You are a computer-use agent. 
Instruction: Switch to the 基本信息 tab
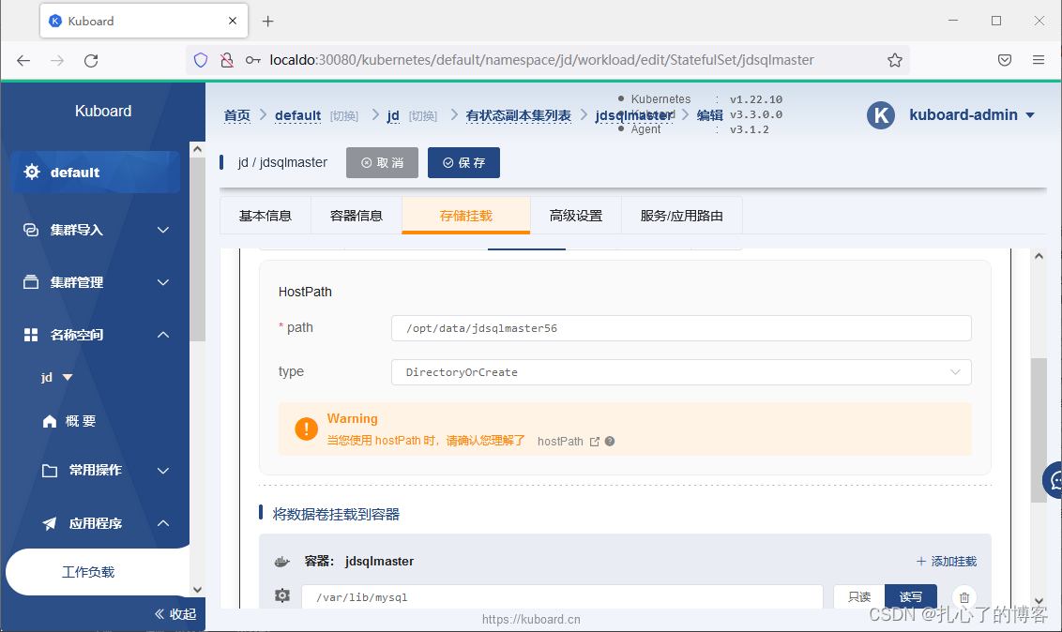pyautogui.click(x=265, y=215)
